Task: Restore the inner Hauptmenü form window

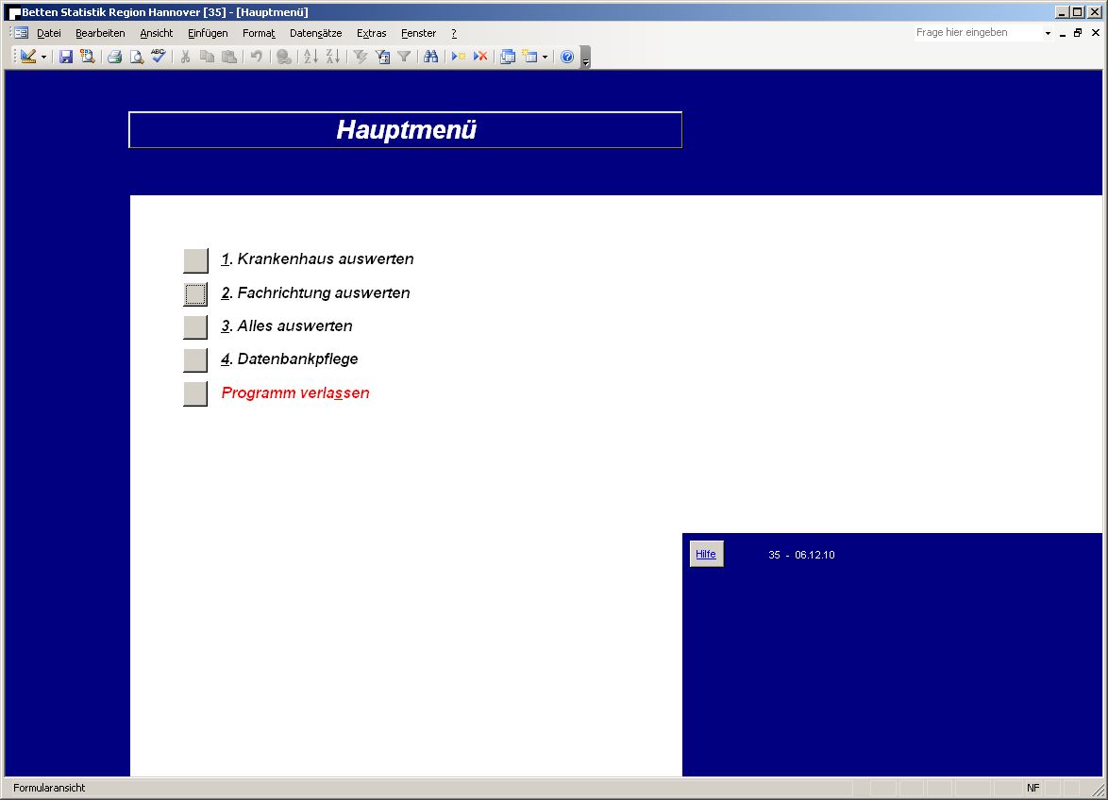Action: 1078,32
